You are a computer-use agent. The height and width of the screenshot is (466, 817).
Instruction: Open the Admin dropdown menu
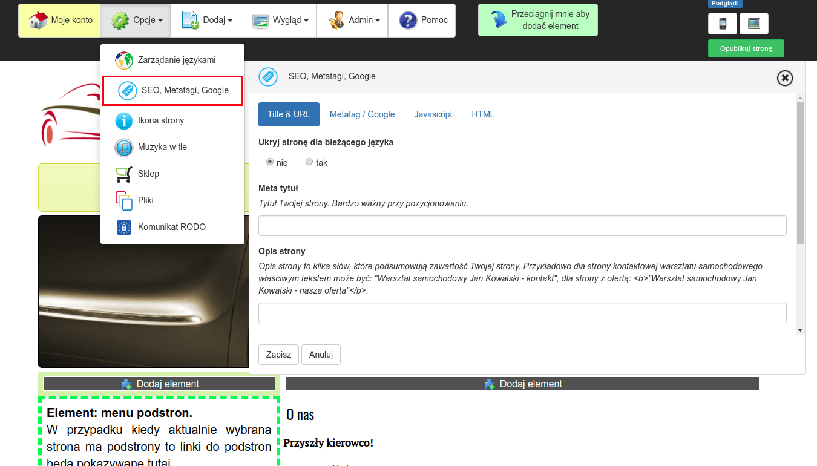(x=353, y=21)
